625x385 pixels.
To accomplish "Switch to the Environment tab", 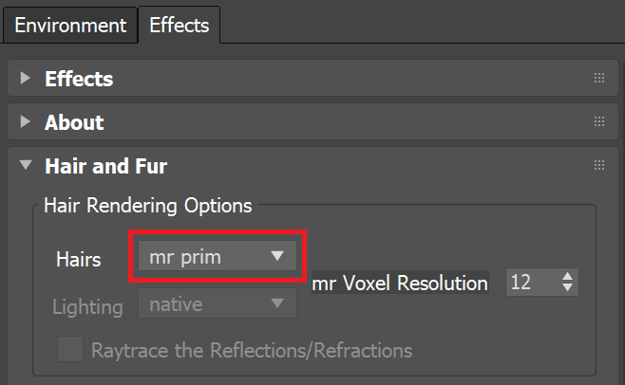I will click(x=70, y=26).
